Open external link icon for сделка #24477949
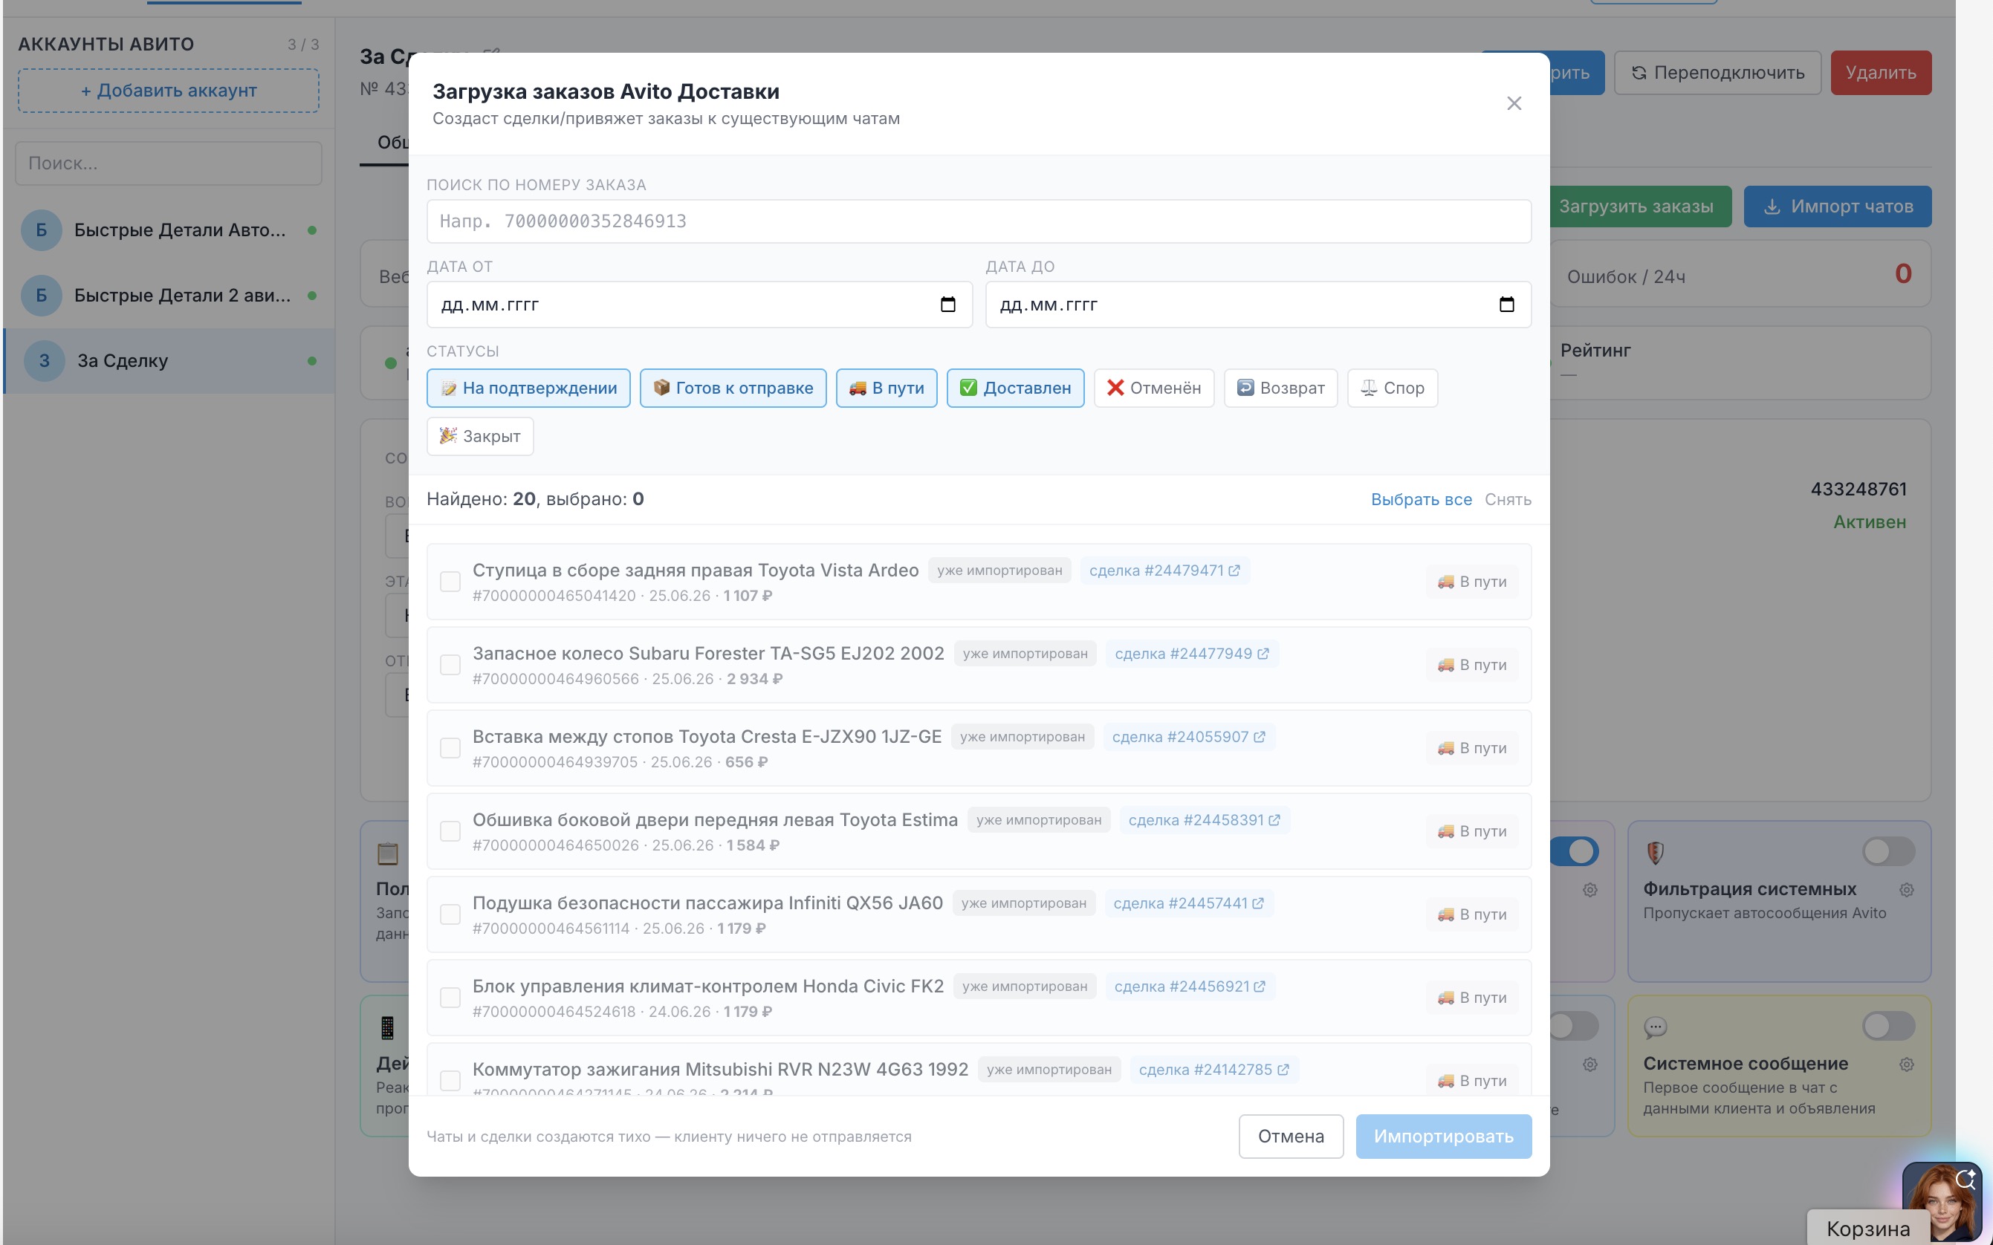Screen dimensions: 1993x1245 point(1263,654)
